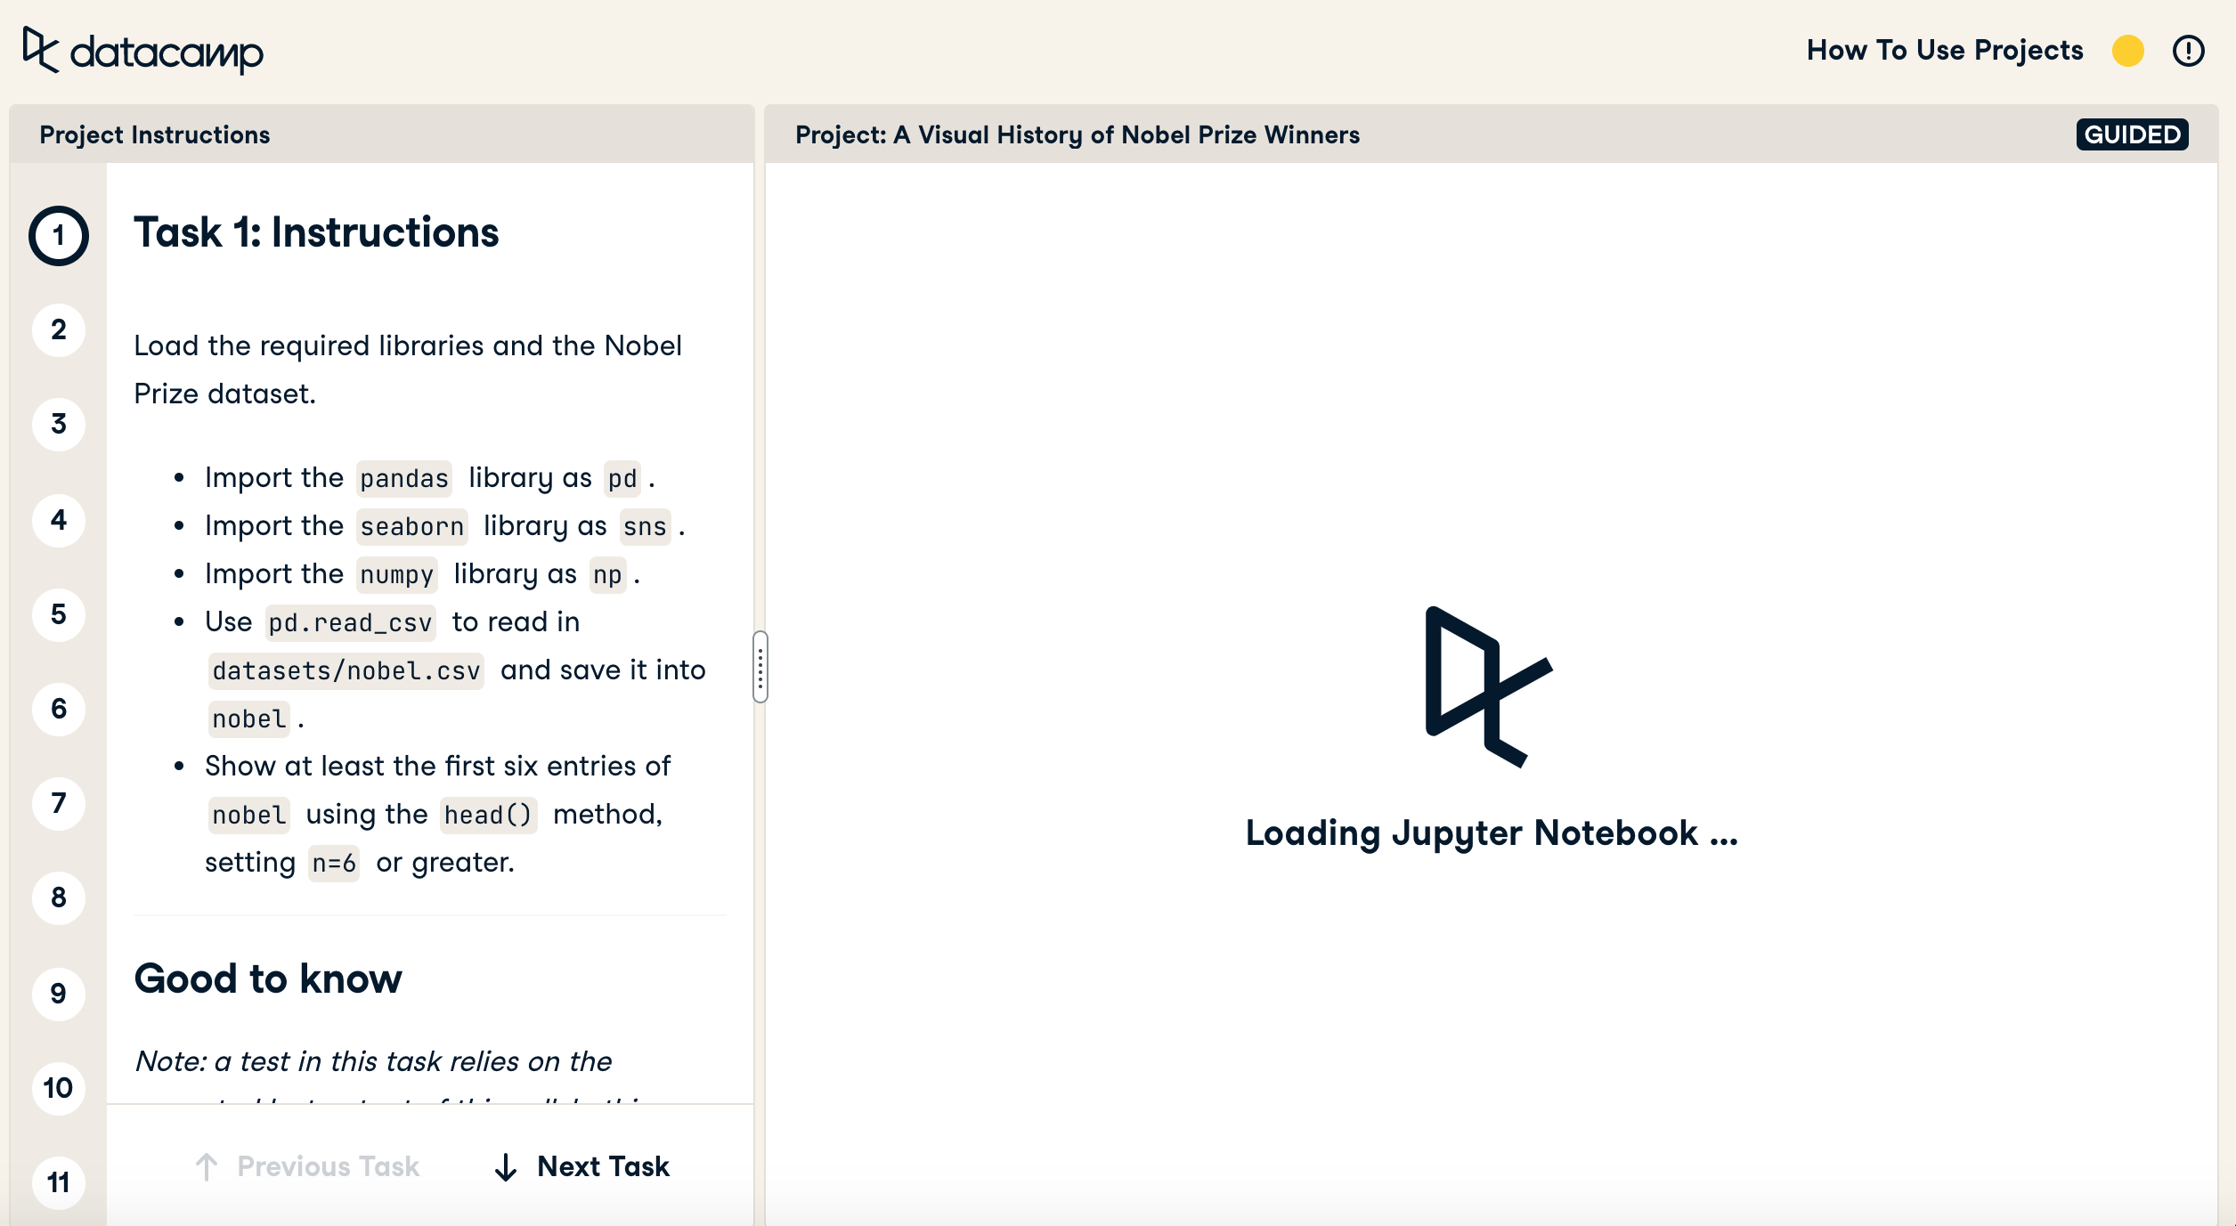This screenshot has width=2236, height=1226.
Task: Click the Next Task button
Action: pos(582,1166)
